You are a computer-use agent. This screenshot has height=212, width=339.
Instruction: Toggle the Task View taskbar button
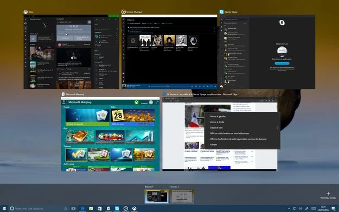click(x=74, y=209)
